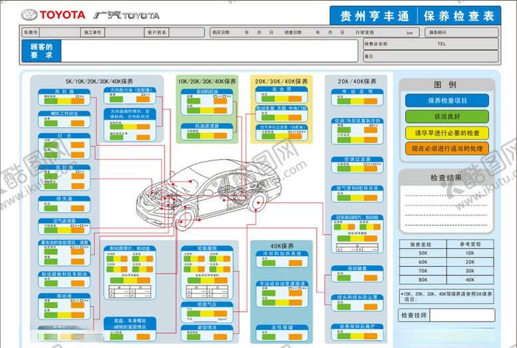Click the 服务顾问 field
The image size is (517, 348).
pos(462,33)
